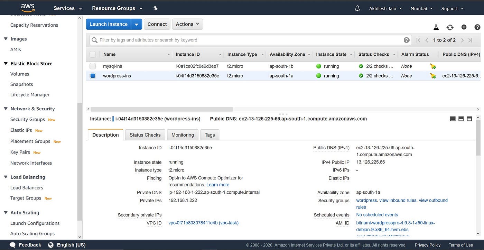This screenshot has height=250, width=484.
Task: Click the Launch Instance button
Action: [109, 24]
